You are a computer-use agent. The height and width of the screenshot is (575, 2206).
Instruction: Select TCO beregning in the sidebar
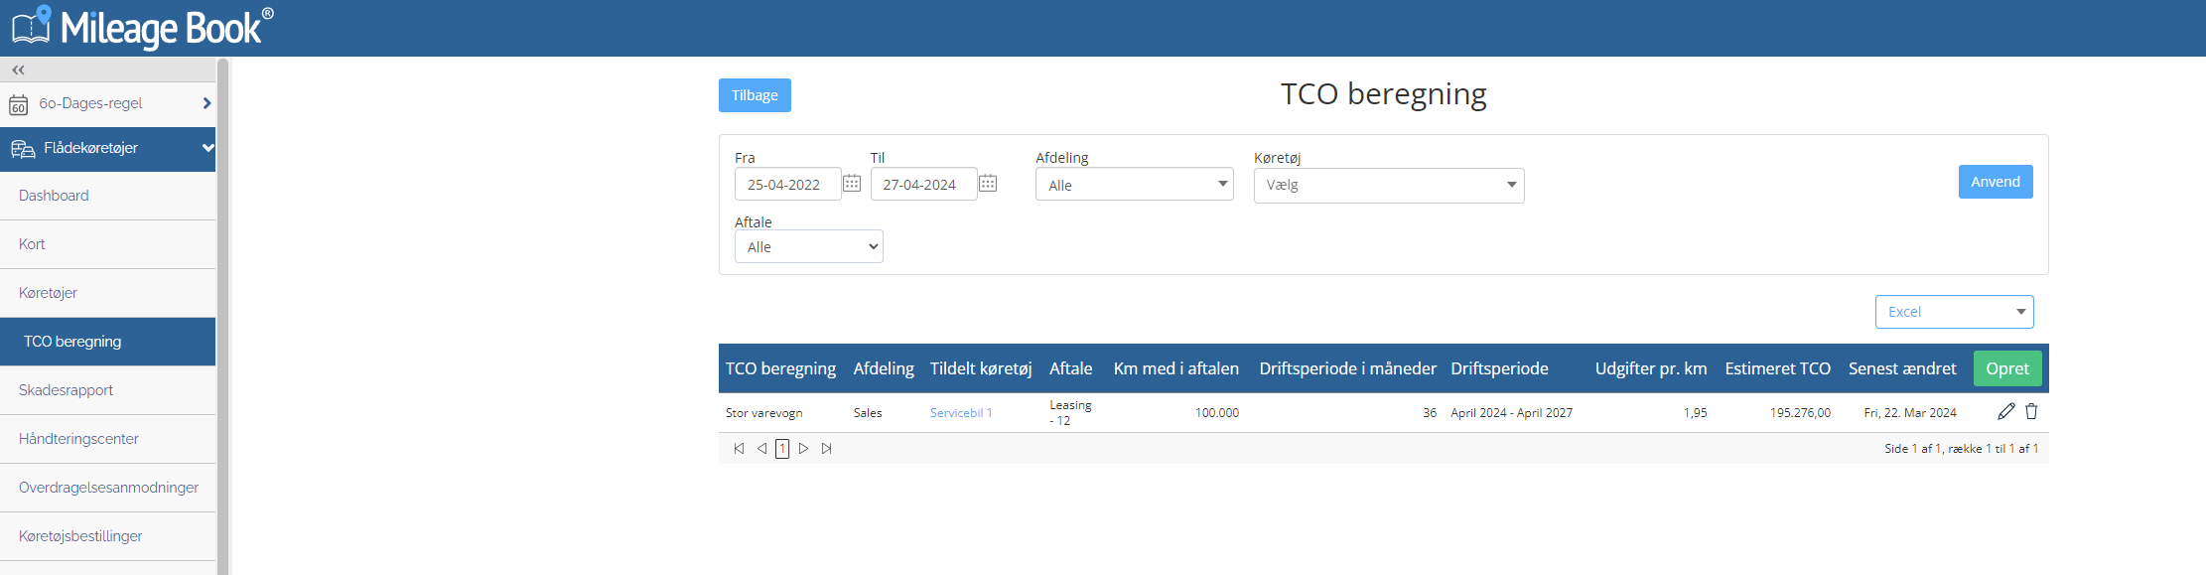(107, 342)
